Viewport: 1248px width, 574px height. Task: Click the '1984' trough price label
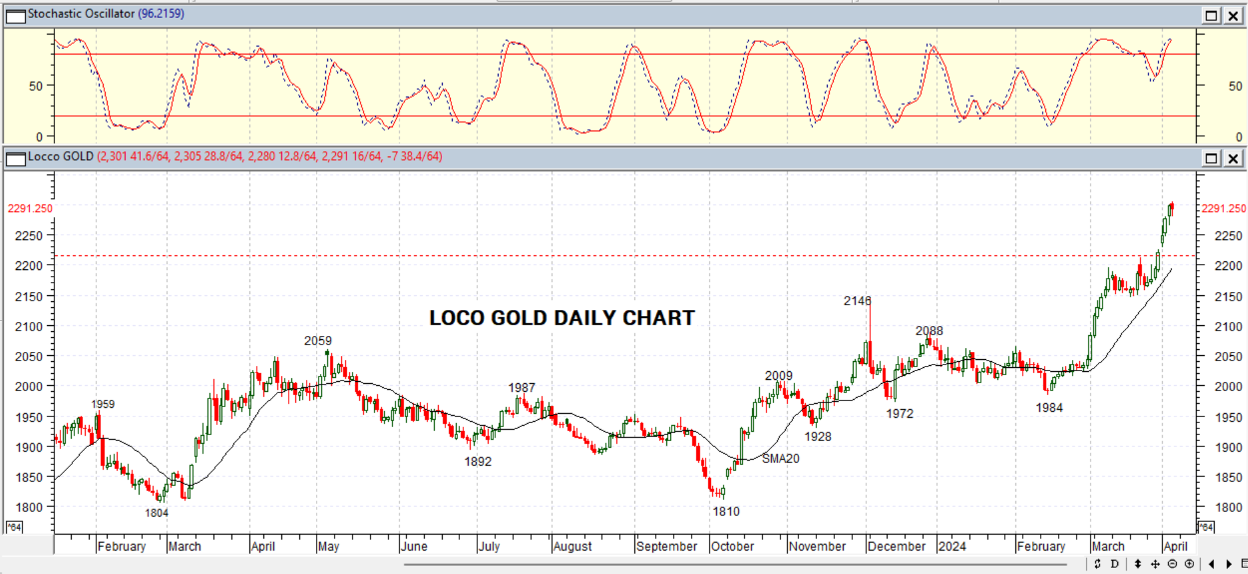pos(1049,408)
